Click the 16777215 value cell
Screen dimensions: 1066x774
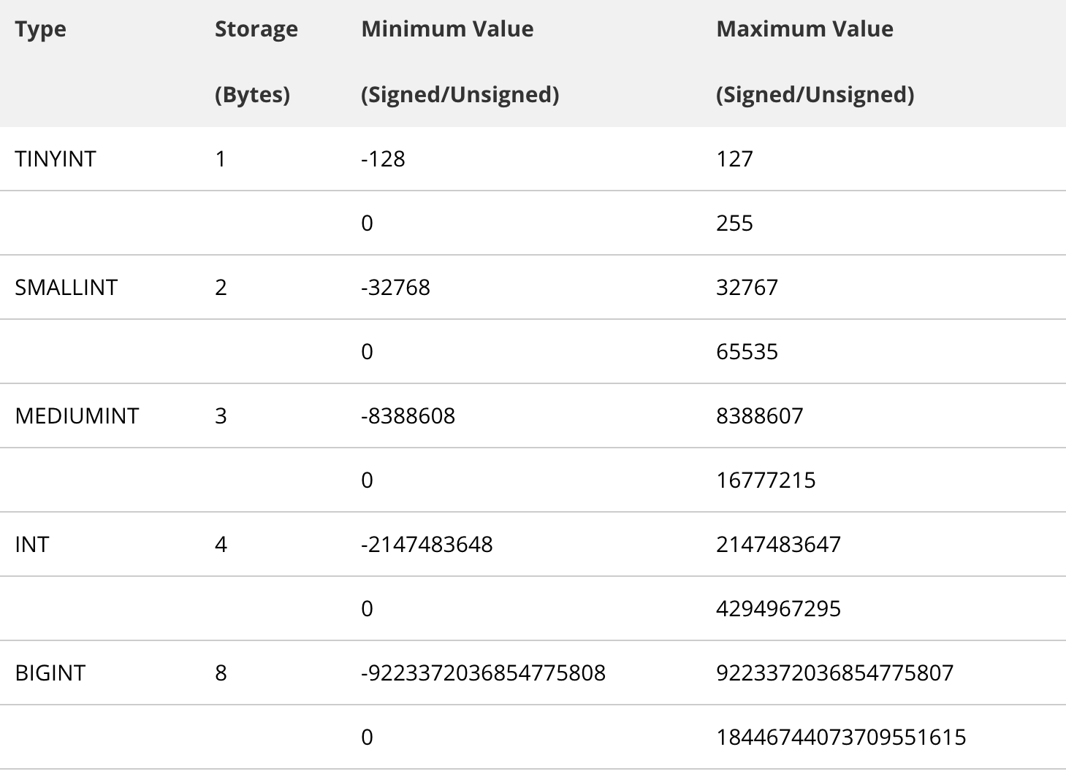click(766, 480)
